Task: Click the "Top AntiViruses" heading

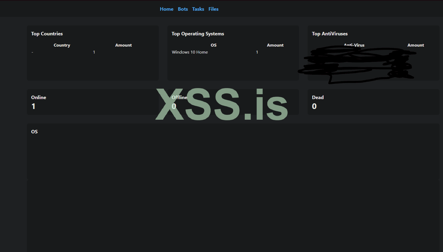Action: [x=330, y=34]
